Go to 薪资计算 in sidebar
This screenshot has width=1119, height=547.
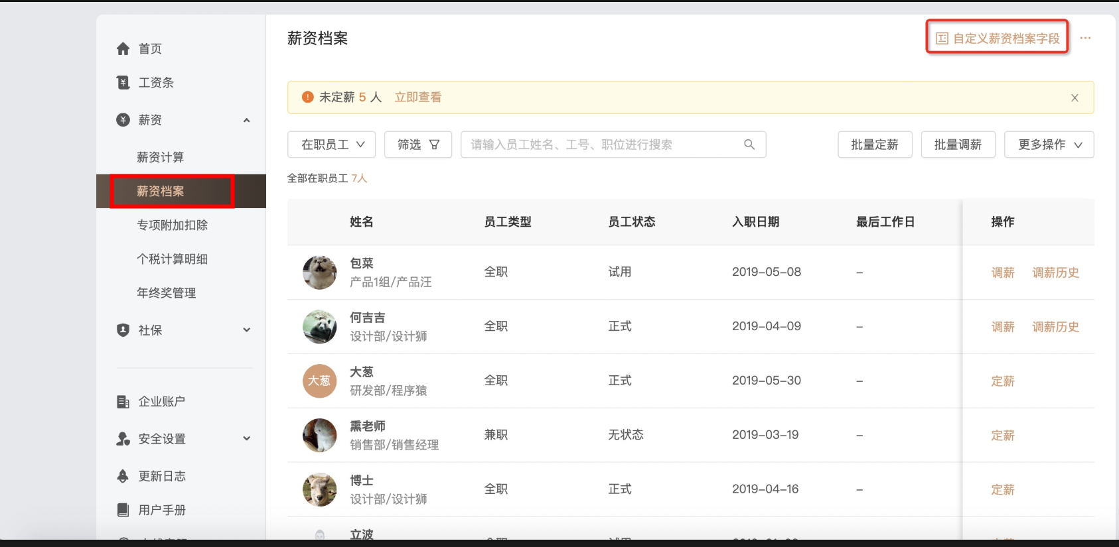tap(160, 157)
